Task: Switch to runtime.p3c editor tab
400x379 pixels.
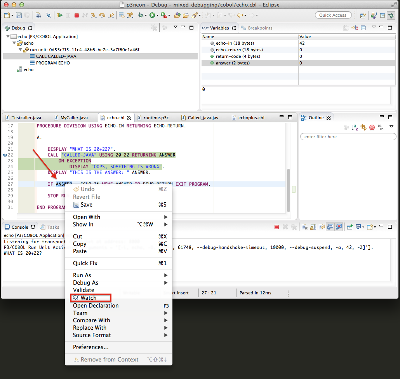Action: 153,118
